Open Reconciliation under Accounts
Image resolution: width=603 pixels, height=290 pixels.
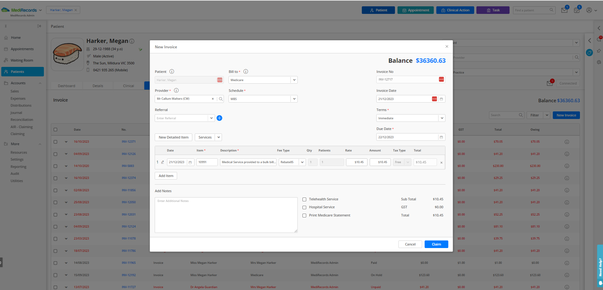(x=22, y=120)
